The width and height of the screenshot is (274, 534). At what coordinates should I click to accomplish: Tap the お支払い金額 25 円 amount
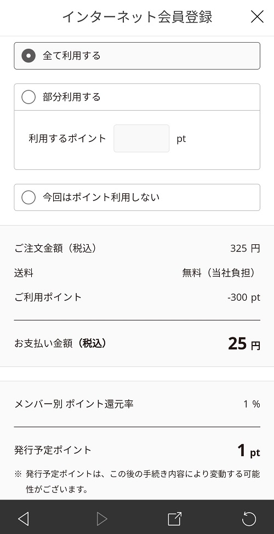pyautogui.click(x=244, y=343)
